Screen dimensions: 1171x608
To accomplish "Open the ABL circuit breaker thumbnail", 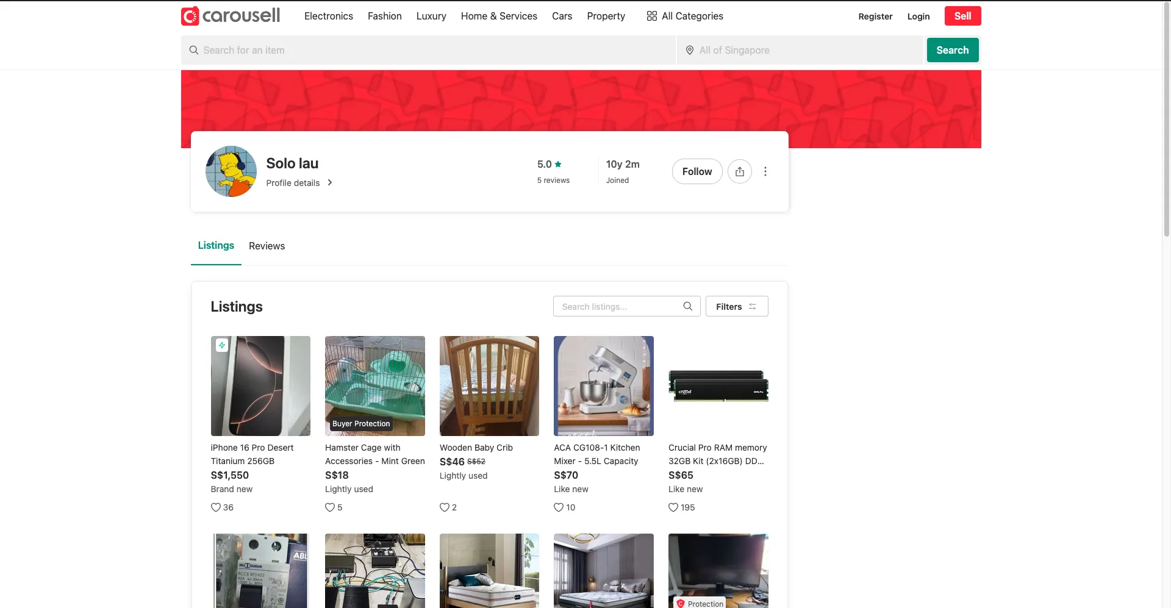I will 260,571.
